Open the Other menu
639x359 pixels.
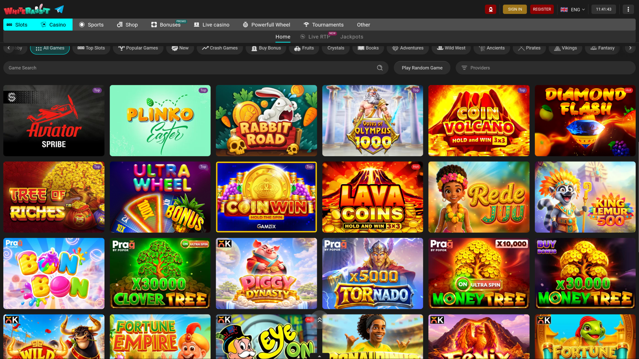[x=363, y=25]
